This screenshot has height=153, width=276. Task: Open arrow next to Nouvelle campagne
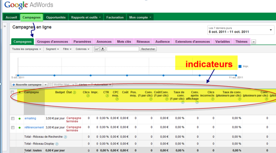point(46,85)
